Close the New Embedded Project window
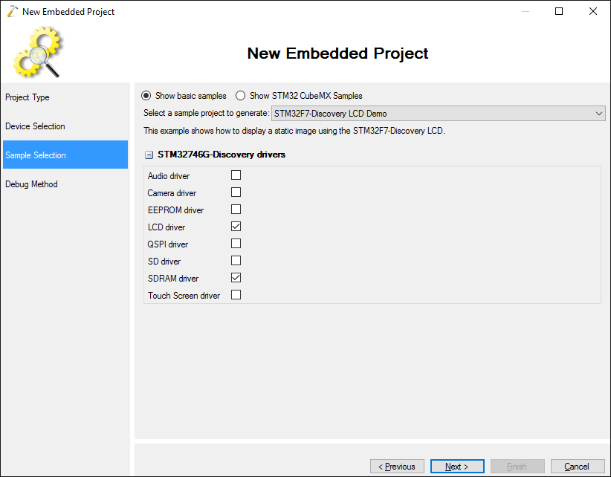Screen dimensions: 611x477 coord(593,11)
